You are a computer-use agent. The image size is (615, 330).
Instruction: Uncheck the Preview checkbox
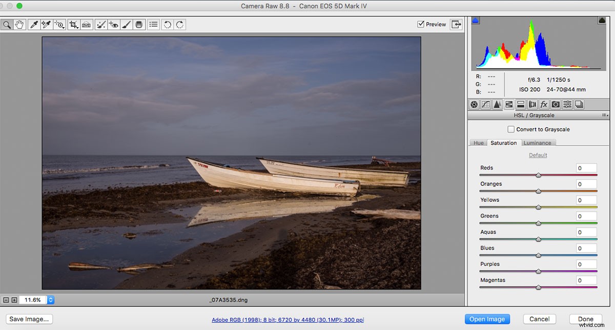coord(420,24)
